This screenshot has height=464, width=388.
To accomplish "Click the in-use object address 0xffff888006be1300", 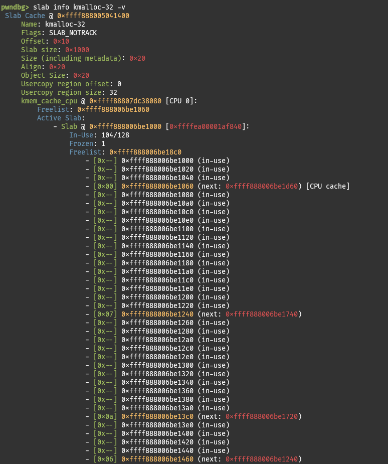I will [157, 365].
